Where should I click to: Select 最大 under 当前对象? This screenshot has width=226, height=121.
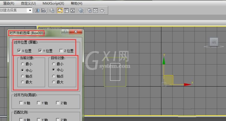coord(22,82)
